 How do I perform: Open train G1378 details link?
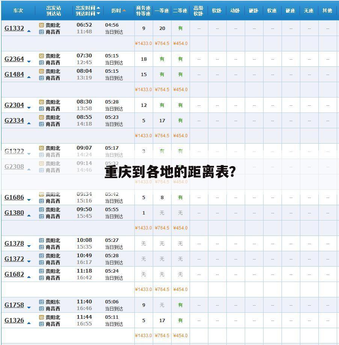tap(14, 244)
